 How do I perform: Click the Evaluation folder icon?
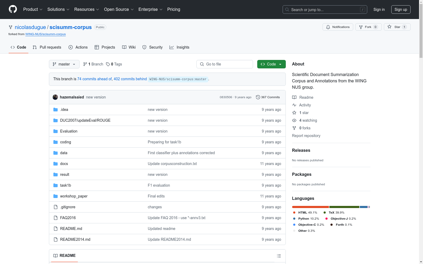tap(56, 131)
